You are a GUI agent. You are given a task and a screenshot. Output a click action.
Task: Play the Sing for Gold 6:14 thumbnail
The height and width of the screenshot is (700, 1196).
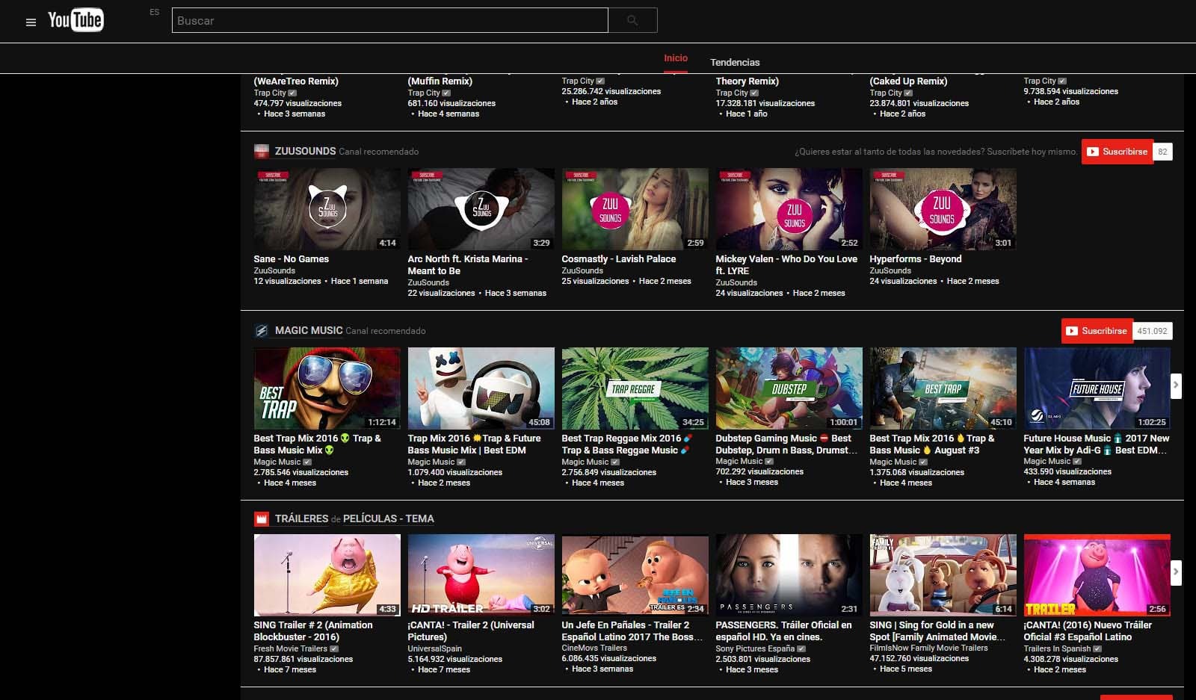click(x=943, y=575)
